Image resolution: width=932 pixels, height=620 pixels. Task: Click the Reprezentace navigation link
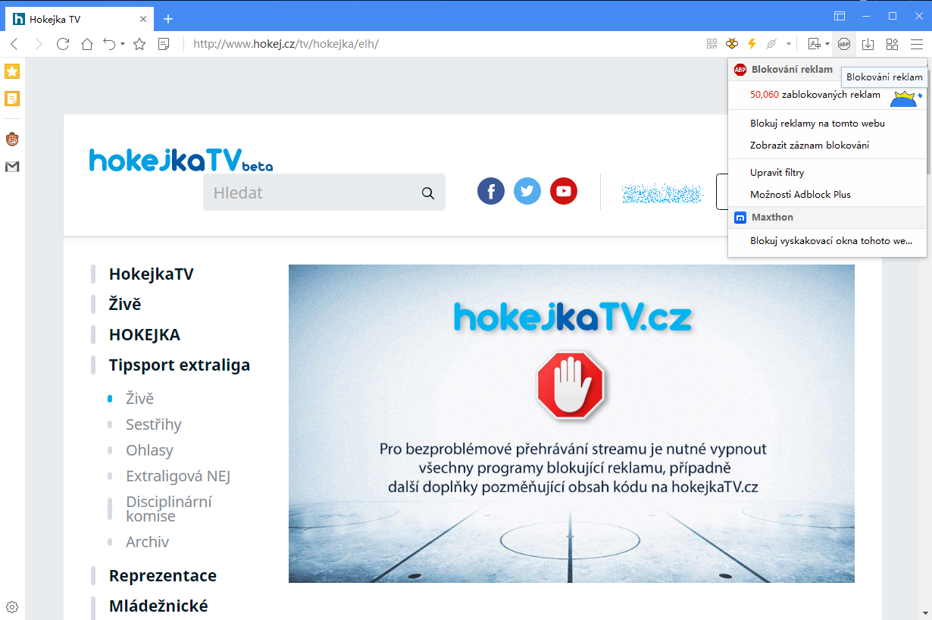tap(162, 575)
